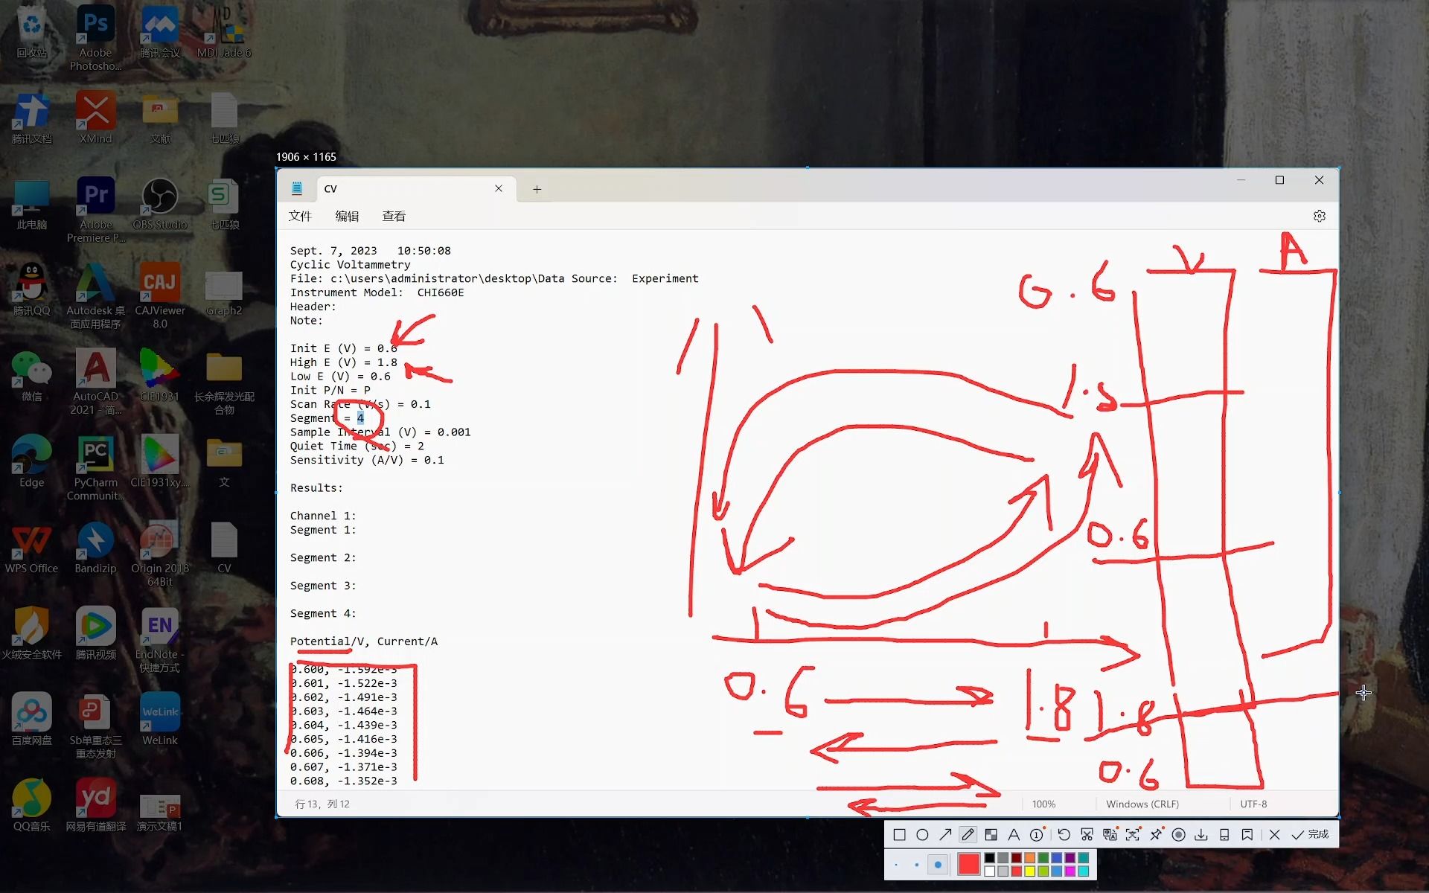1429x893 pixels.
Task: Select the text insertion tool icon
Action: click(x=1014, y=834)
